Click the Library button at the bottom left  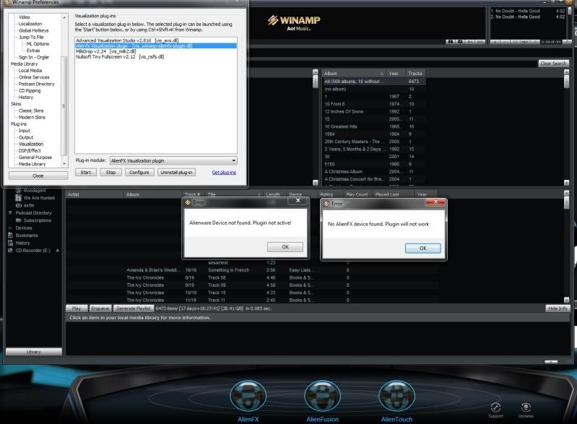click(33, 352)
